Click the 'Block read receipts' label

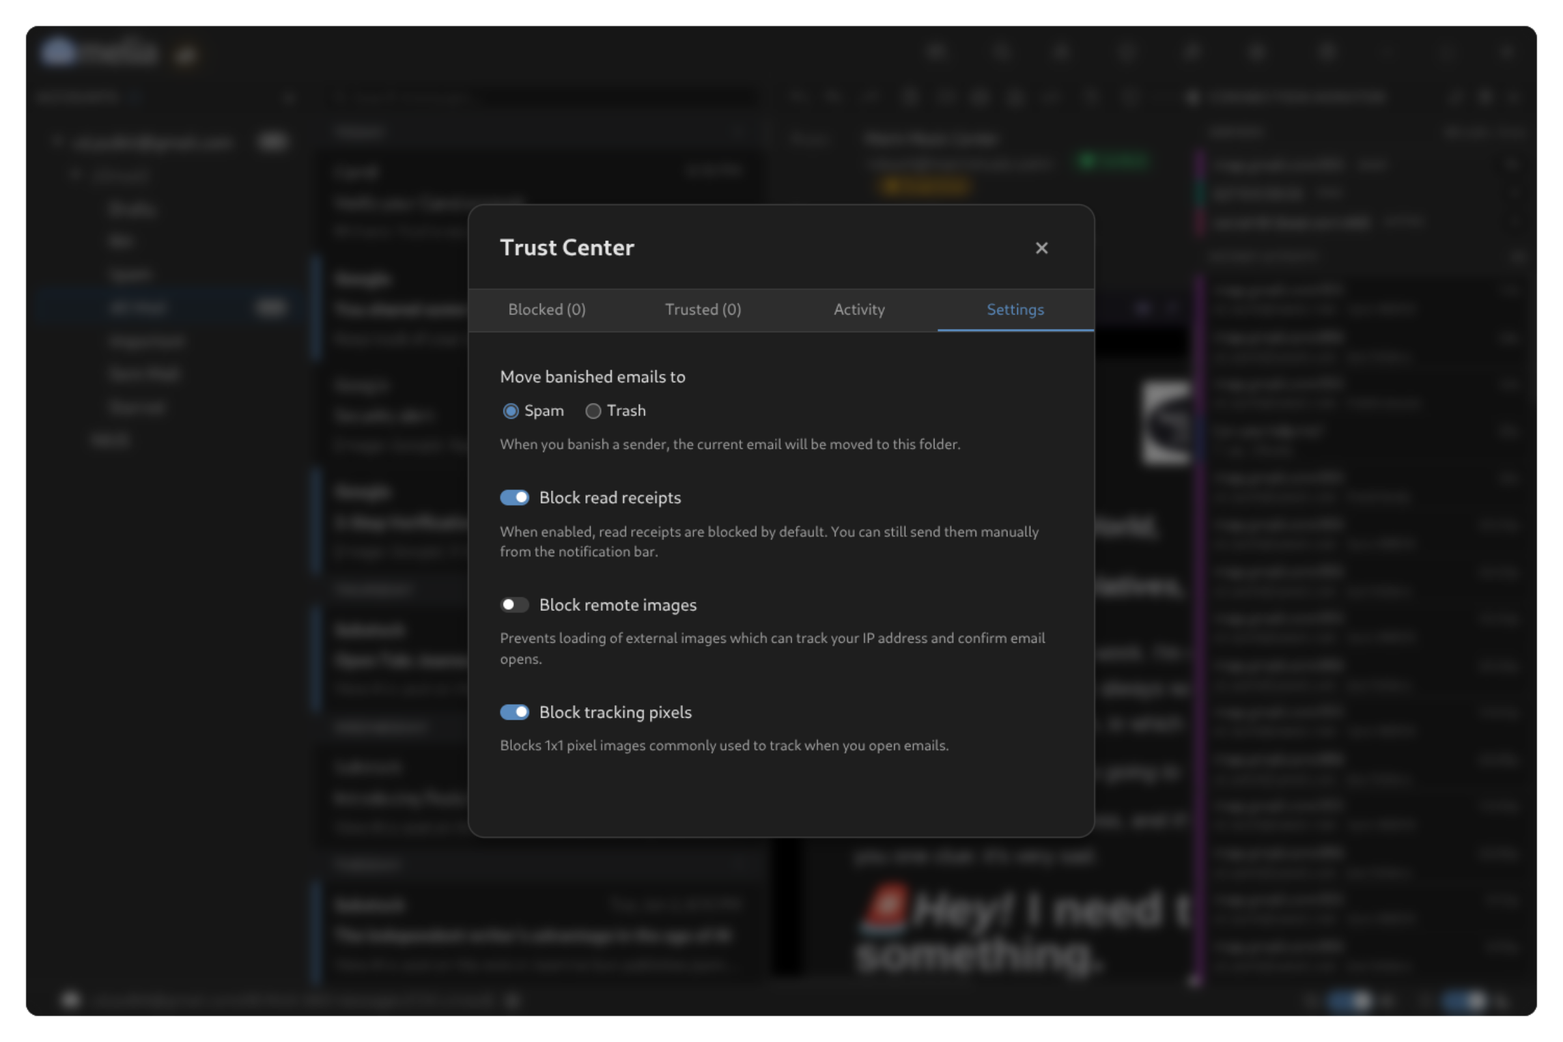pyautogui.click(x=610, y=498)
